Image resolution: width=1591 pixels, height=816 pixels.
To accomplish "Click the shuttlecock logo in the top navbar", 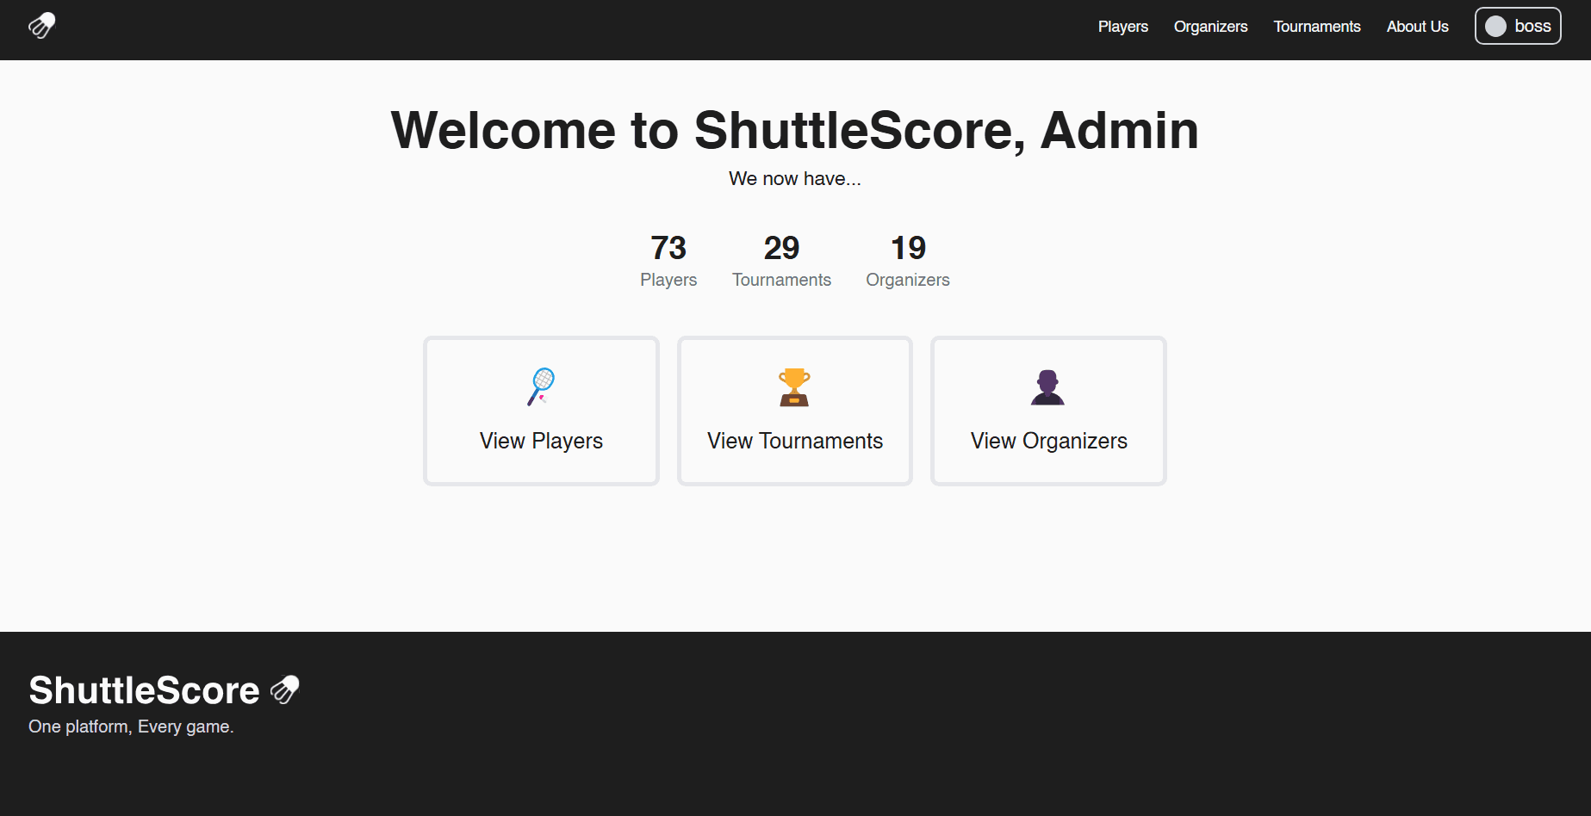I will (40, 27).
